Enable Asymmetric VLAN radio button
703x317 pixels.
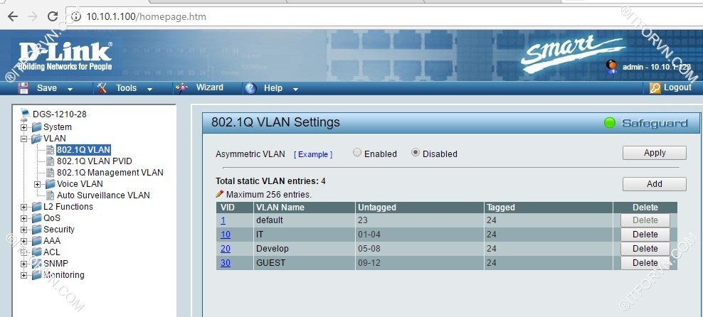pyautogui.click(x=357, y=153)
